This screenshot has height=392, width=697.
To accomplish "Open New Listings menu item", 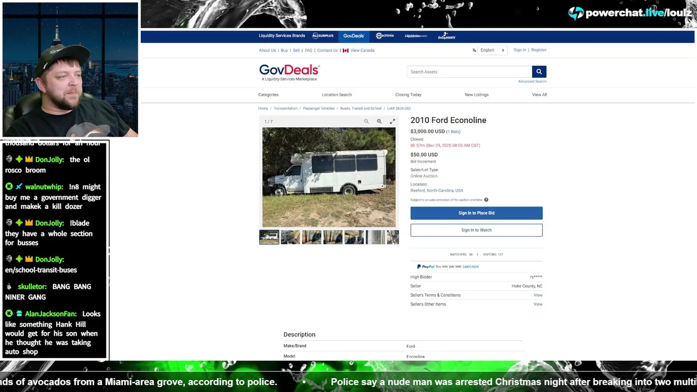I will [x=476, y=95].
